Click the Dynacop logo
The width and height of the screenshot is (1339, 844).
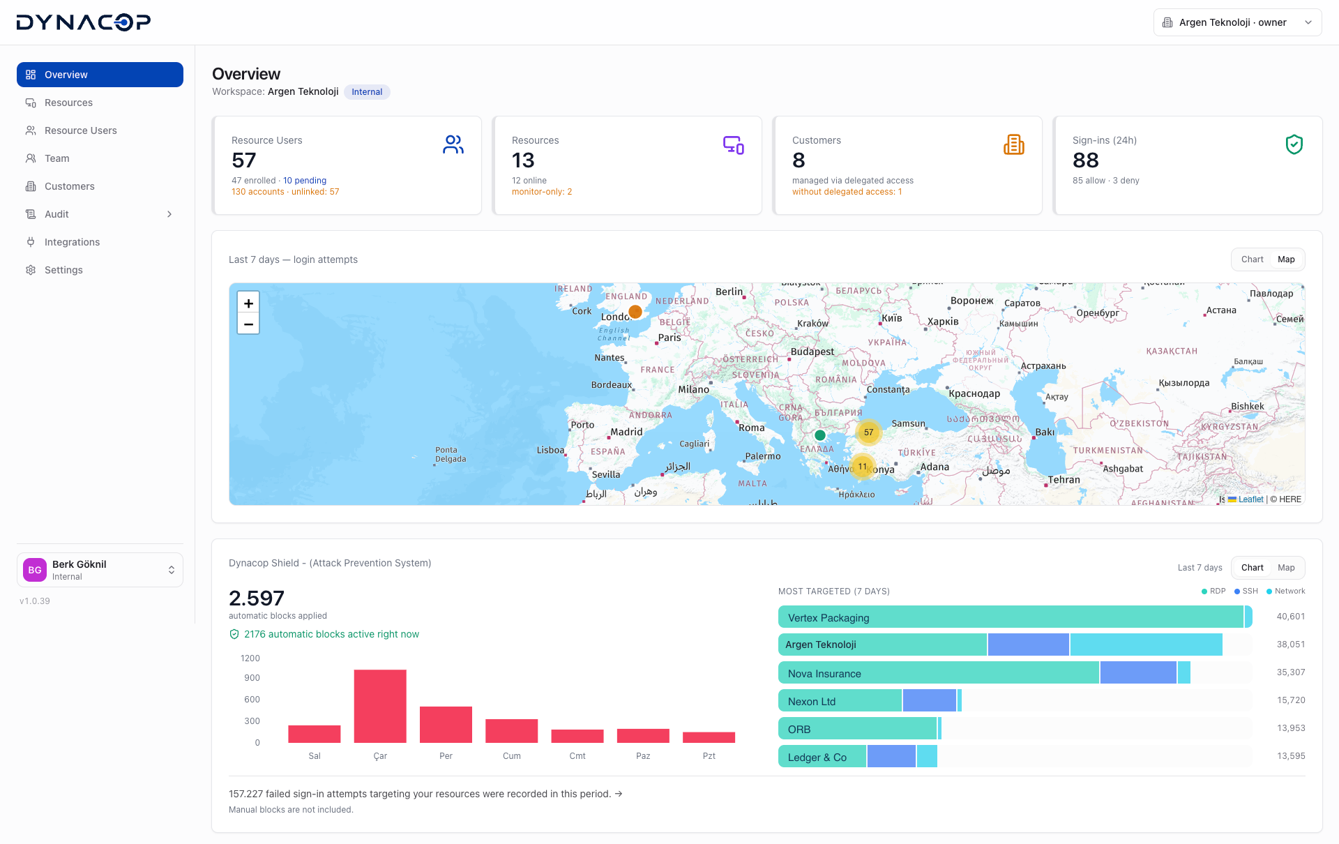point(84,22)
